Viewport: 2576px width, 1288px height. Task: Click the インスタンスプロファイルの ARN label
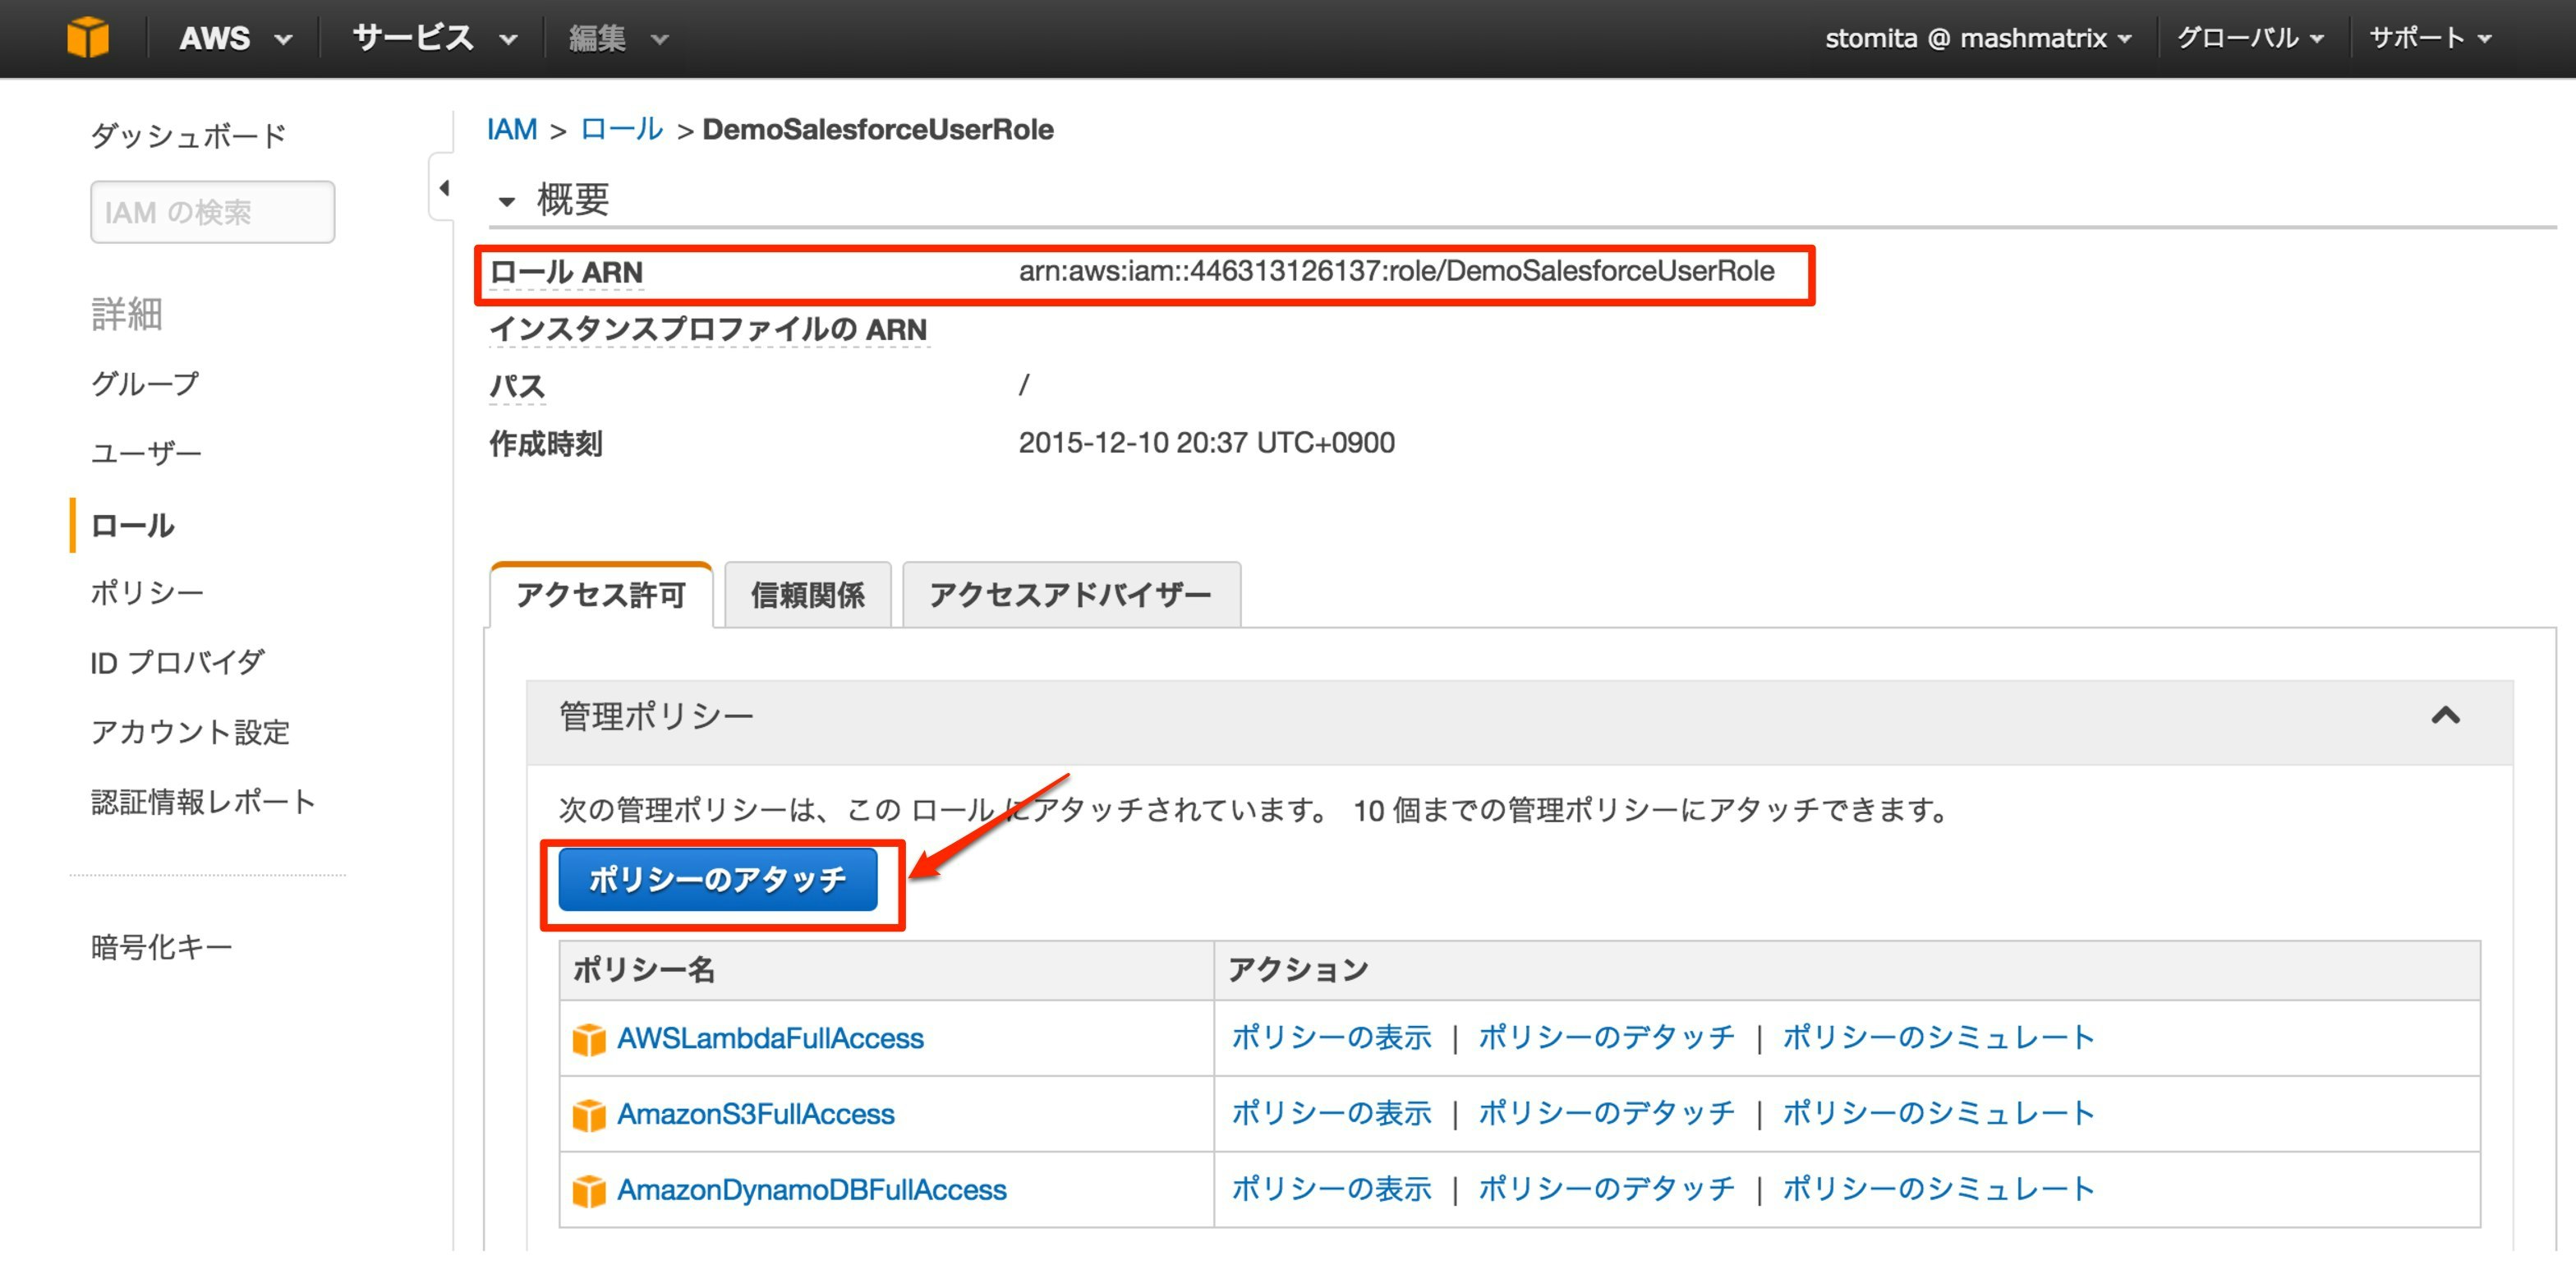tap(709, 330)
